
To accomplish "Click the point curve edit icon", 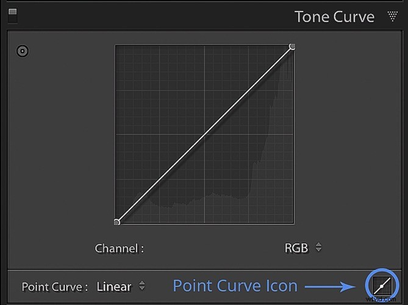I will point(381,285).
